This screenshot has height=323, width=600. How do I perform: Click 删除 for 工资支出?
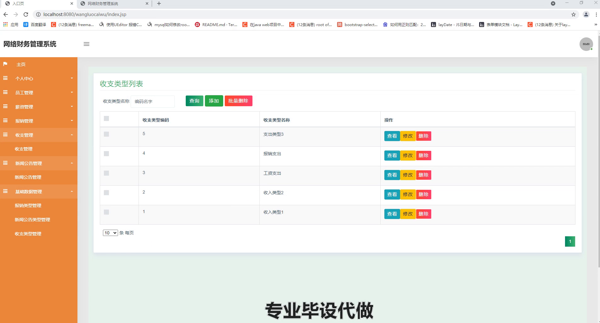click(423, 175)
